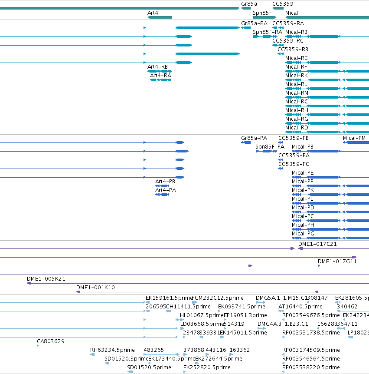Screen dimensions: 369x374
Task: Click the Gr85a gene feature
Action: point(246,8)
